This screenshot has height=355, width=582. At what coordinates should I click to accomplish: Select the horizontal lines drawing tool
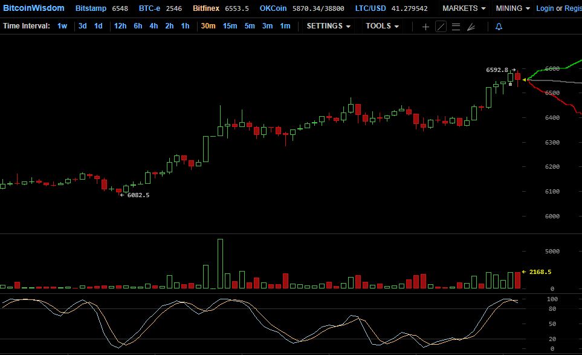pos(456,27)
